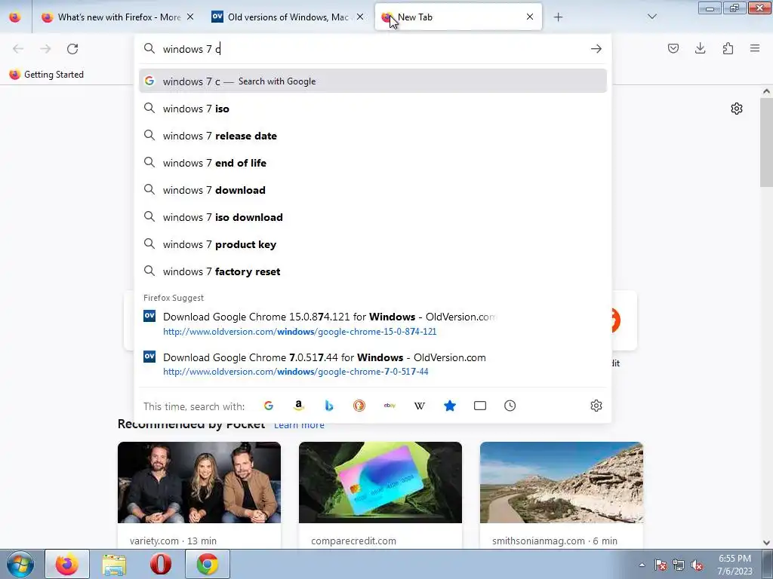Click Learn more link beside Pocket heading
773x579 pixels.
pos(299,425)
